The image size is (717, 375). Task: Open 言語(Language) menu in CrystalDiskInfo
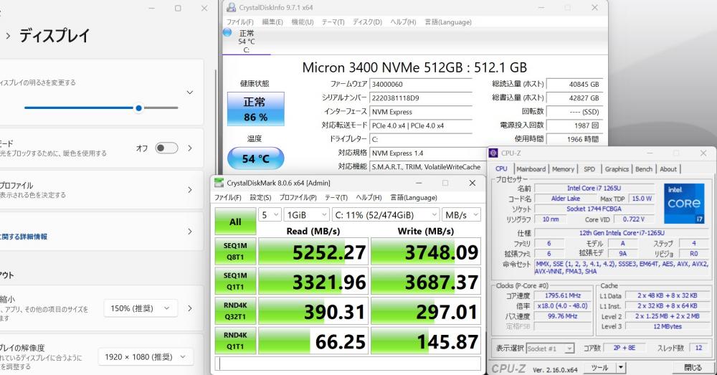[447, 22]
